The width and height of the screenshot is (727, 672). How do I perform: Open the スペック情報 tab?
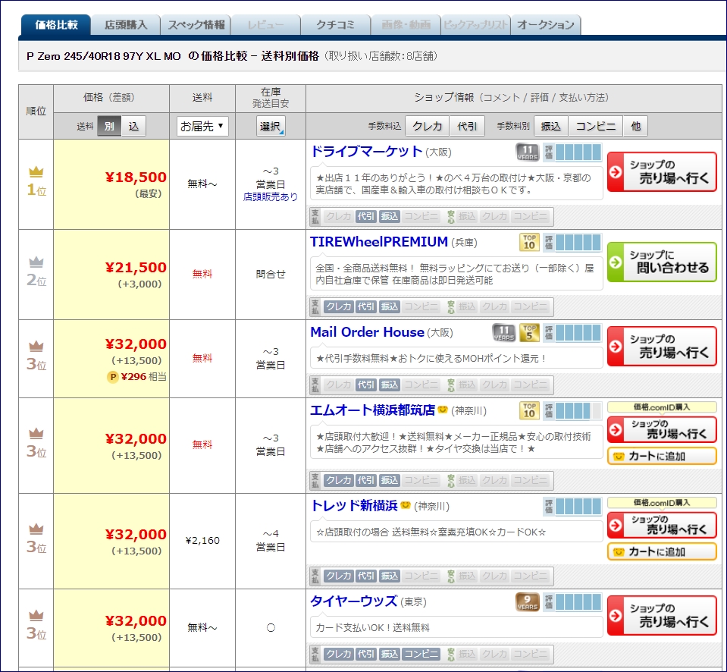click(196, 25)
